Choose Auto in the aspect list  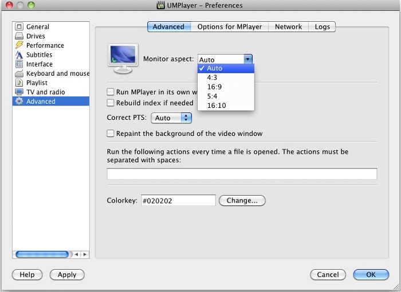226,68
